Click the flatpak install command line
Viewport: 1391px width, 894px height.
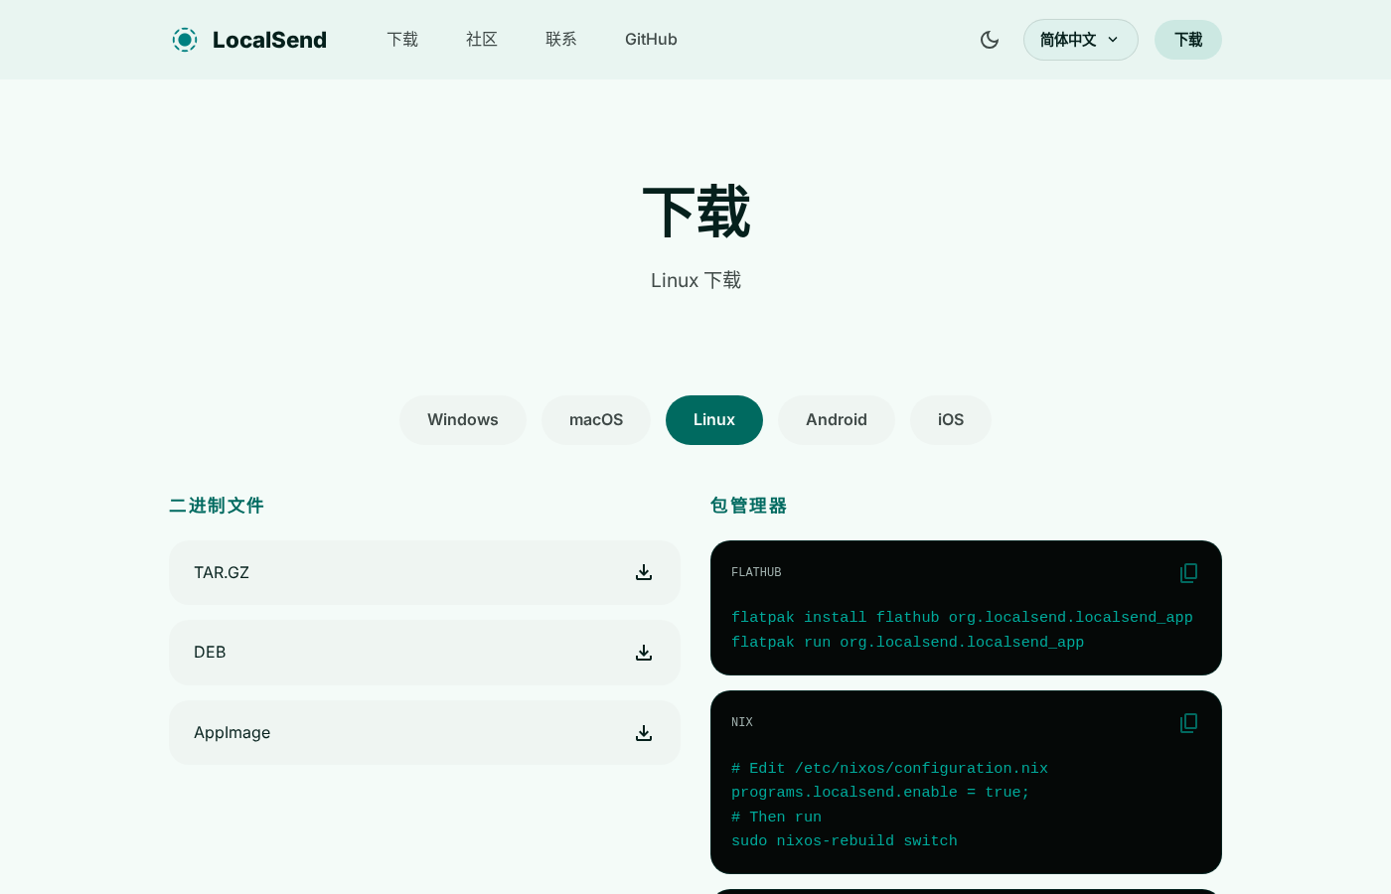[962, 618]
